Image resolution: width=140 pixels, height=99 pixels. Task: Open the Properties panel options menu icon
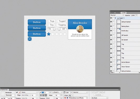pos(119,90)
